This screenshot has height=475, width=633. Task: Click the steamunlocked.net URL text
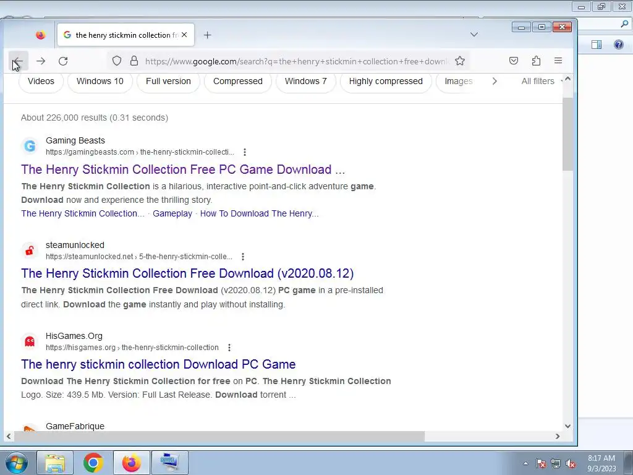[x=139, y=257]
